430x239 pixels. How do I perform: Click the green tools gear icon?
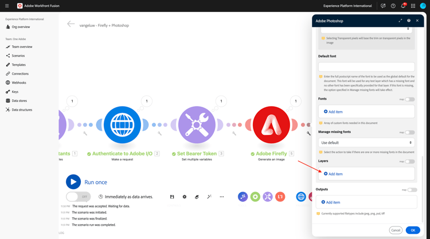click(255, 197)
